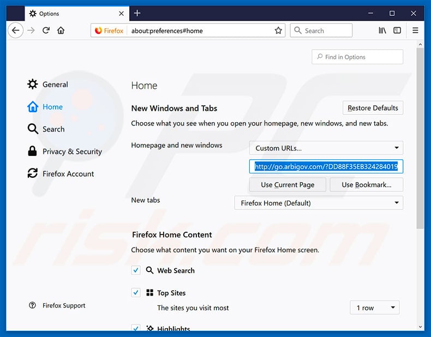Click the Privacy padlock icon in sidebar

click(32, 151)
